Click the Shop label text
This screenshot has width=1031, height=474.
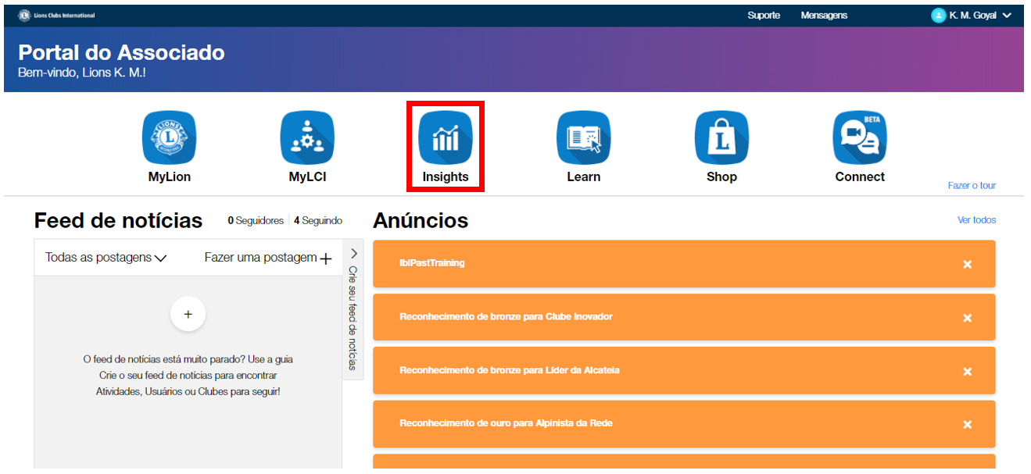click(x=721, y=177)
